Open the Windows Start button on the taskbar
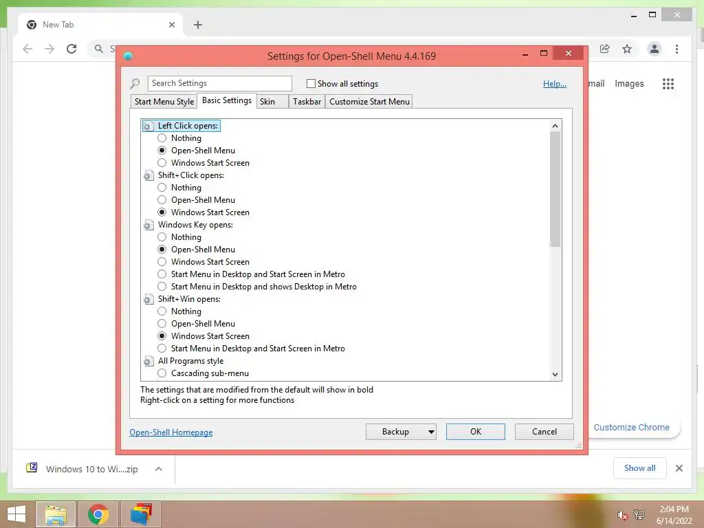Viewport: 704px width, 528px height. [x=16, y=514]
